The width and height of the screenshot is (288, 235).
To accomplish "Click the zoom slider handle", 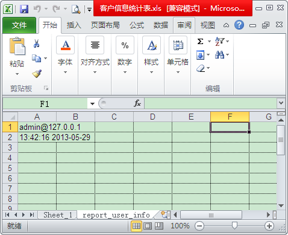I will pos(234,225).
